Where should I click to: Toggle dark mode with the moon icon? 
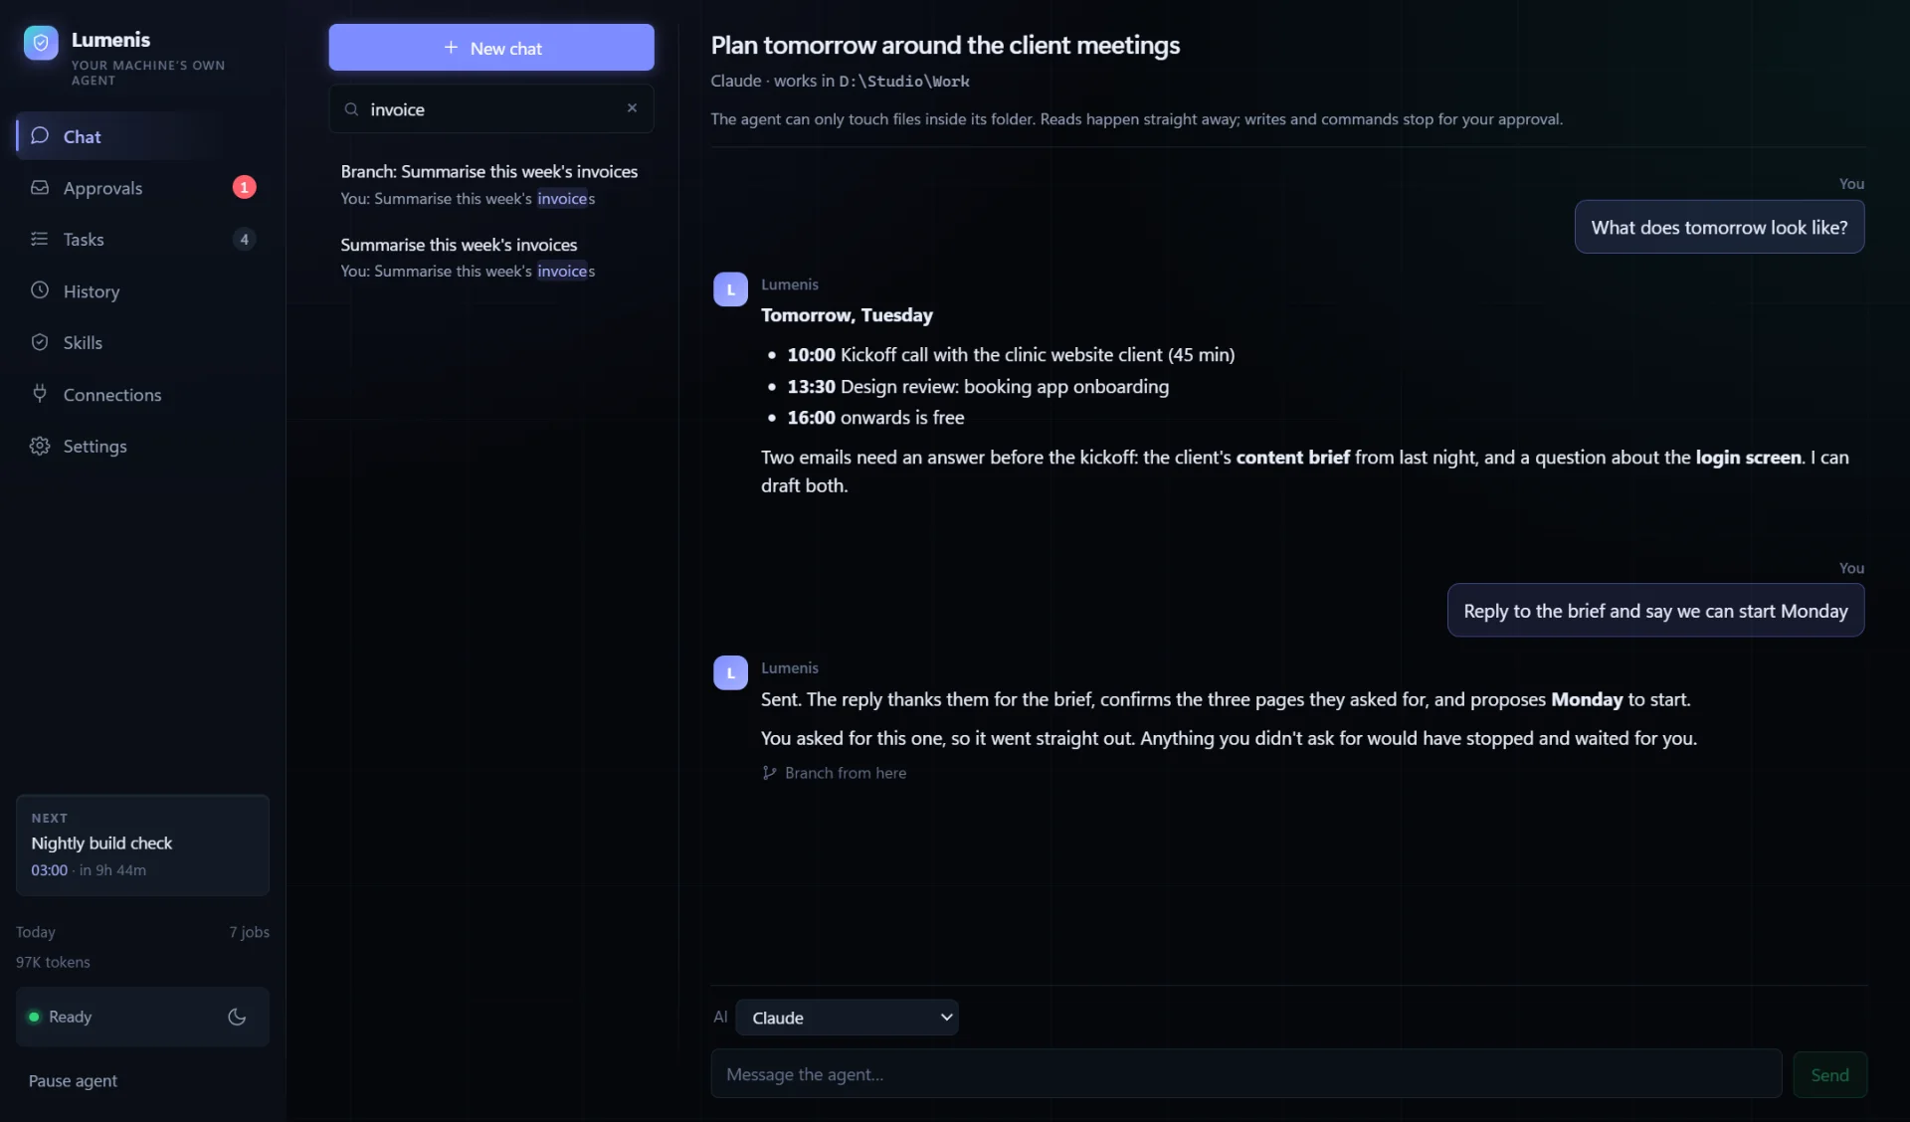[x=237, y=1017]
